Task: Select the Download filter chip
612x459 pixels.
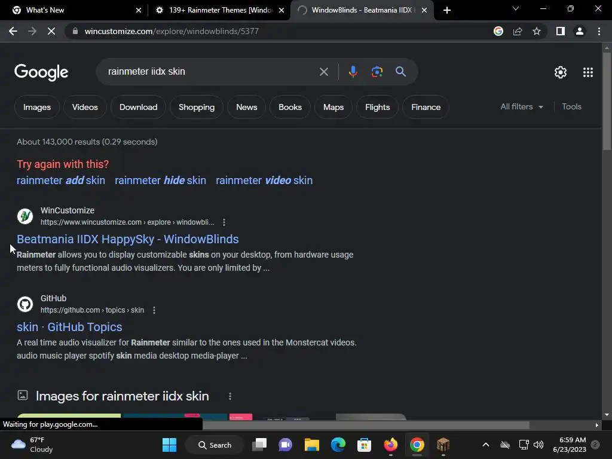Action: (x=139, y=107)
